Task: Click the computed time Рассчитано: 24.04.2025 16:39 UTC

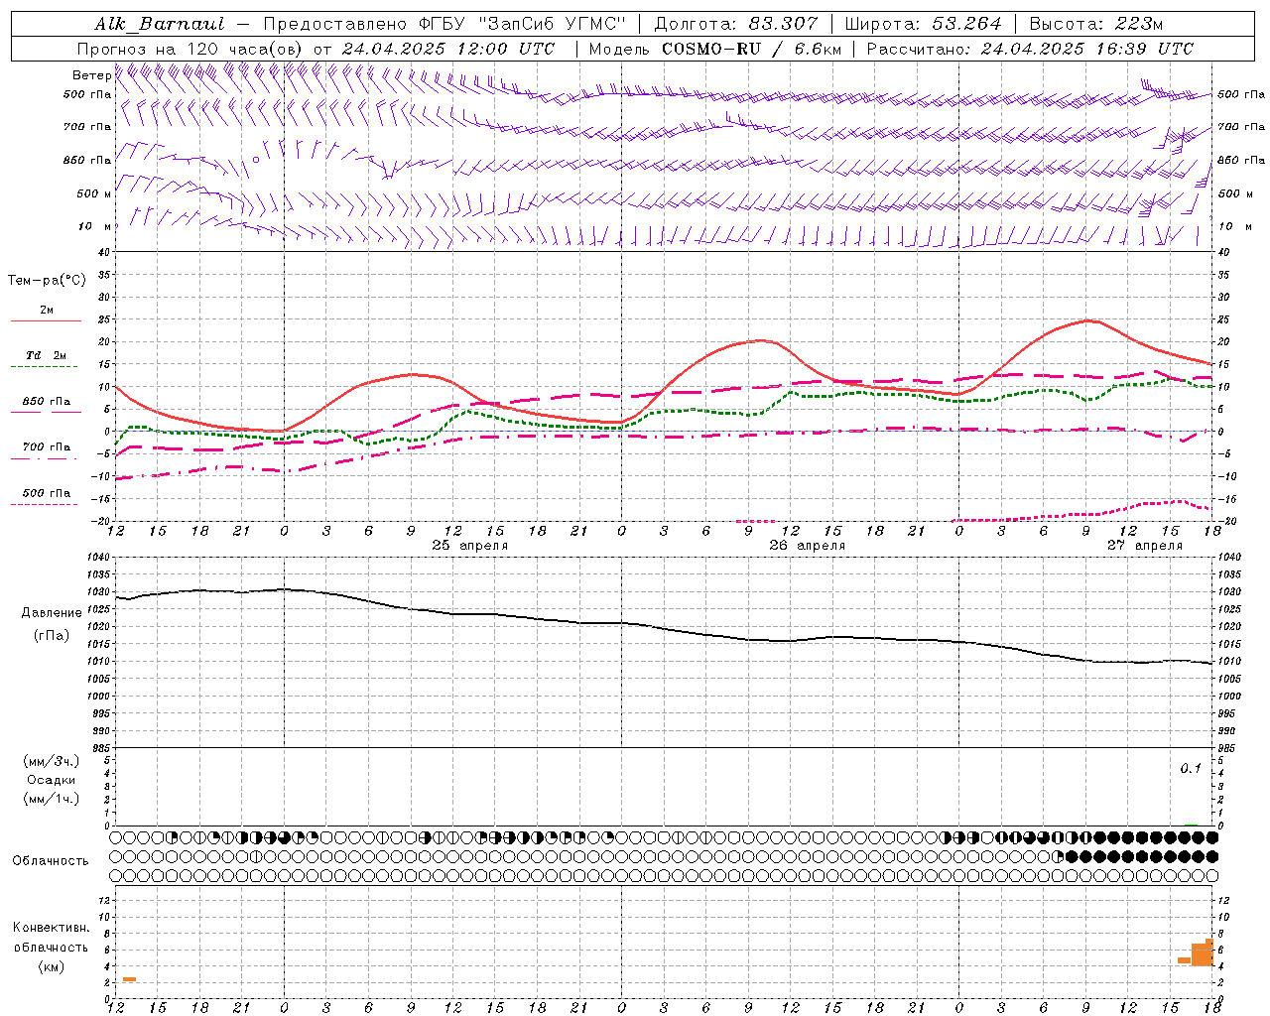Action: point(1030,49)
